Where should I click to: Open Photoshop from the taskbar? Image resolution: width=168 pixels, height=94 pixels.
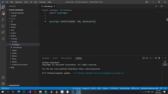(x=24, y=92)
